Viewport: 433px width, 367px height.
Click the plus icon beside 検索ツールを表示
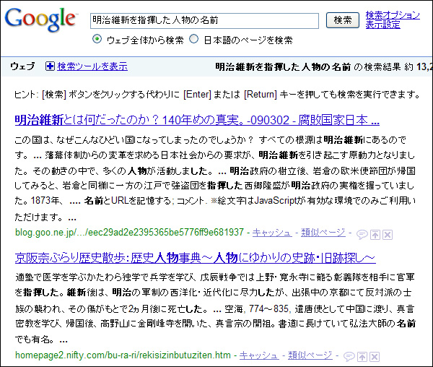pos(50,66)
